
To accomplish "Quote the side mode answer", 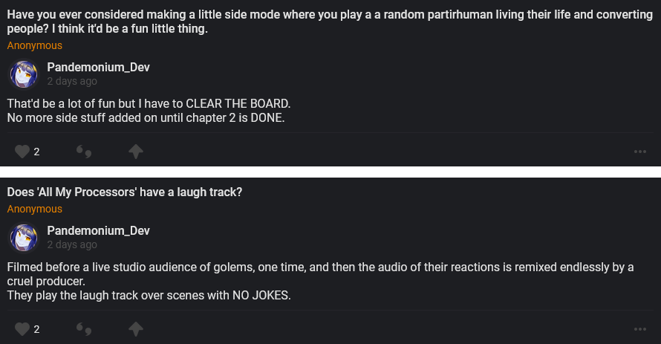I will tap(84, 152).
